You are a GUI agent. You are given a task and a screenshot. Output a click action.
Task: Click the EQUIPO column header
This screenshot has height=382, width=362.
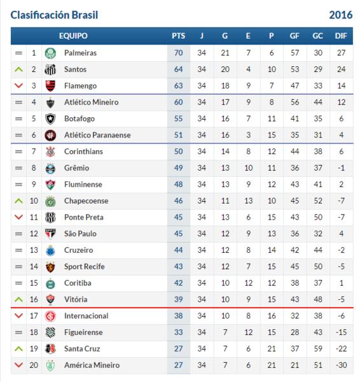tap(73, 36)
